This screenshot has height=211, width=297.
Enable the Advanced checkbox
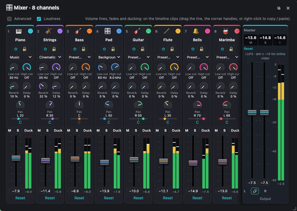pyautogui.click(x=9, y=19)
